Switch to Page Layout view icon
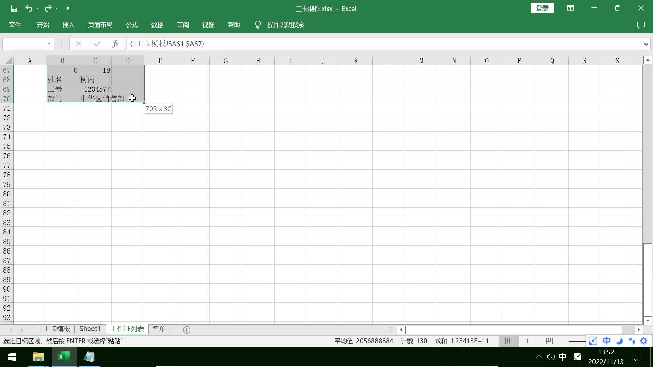Screen dimensions: 653x367 529,341
